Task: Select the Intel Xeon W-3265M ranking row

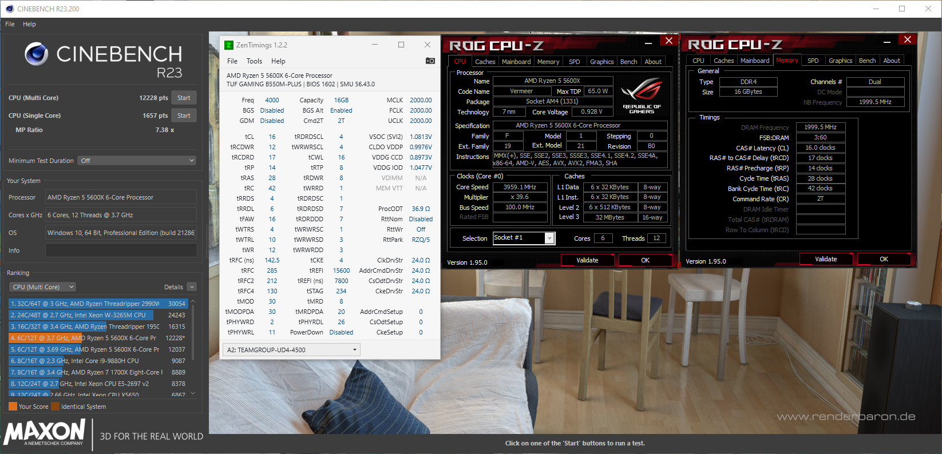Action: click(x=98, y=315)
